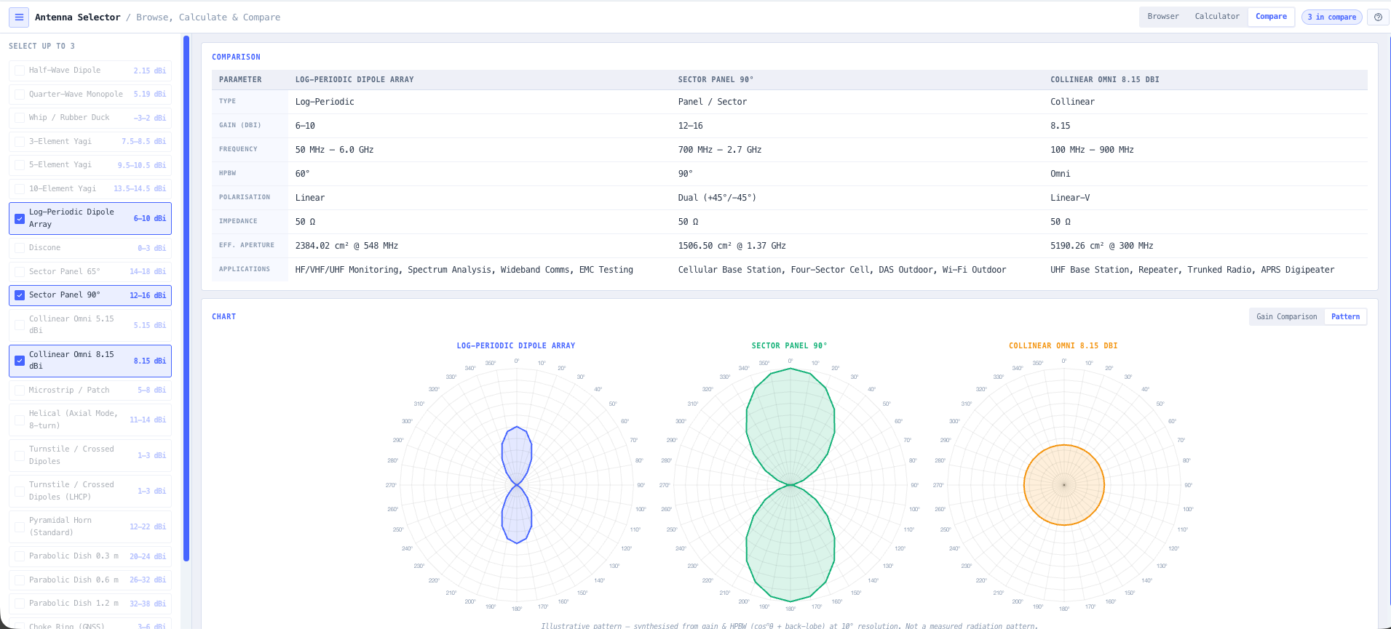Click the 'Antenna Selector' app title
Image resolution: width=1391 pixels, height=629 pixels.
78,17
